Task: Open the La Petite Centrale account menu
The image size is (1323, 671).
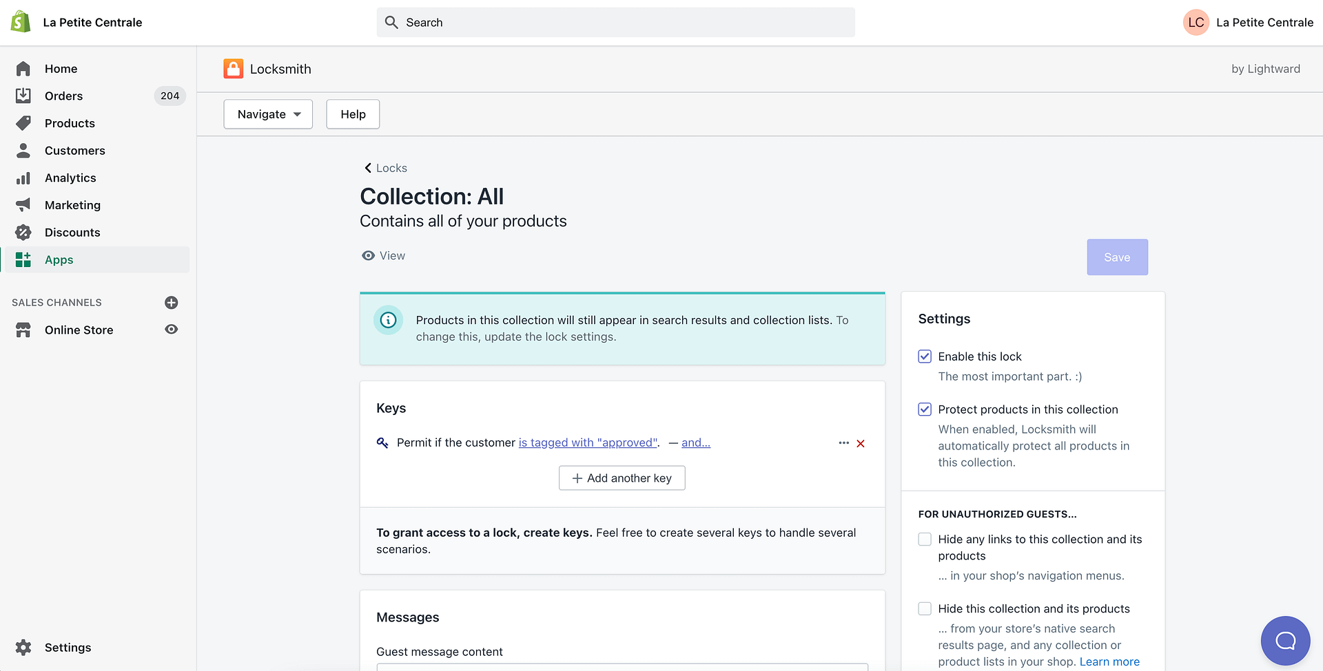Action: [x=1248, y=22]
